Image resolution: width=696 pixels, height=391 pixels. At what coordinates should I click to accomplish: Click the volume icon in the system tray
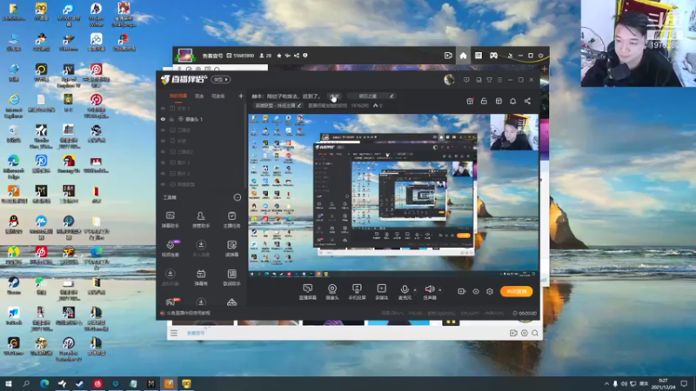coord(624,384)
